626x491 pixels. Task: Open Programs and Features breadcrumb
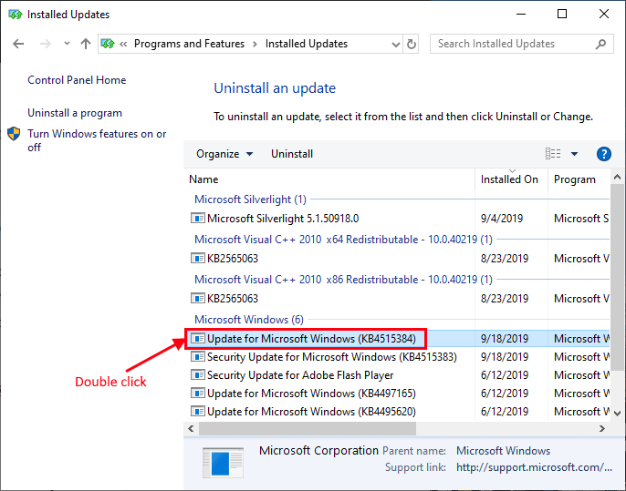tap(189, 44)
